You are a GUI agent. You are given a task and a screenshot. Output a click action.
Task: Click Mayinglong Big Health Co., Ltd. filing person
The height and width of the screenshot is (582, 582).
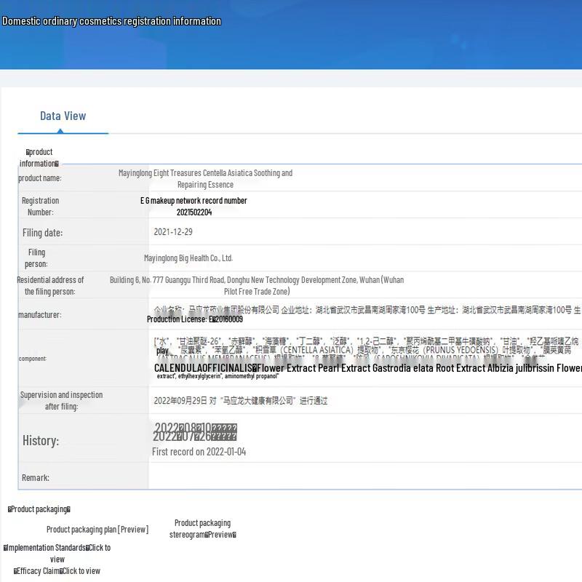(x=188, y=258)
